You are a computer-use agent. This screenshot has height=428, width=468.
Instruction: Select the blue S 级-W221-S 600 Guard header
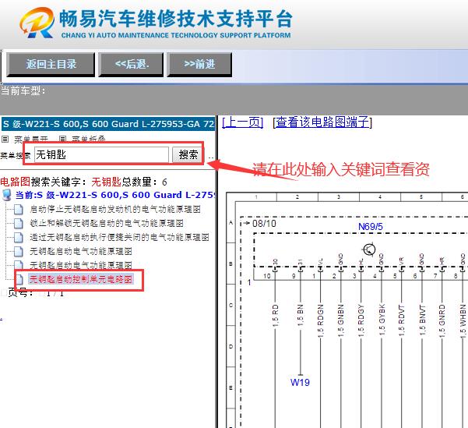point(107,124)
